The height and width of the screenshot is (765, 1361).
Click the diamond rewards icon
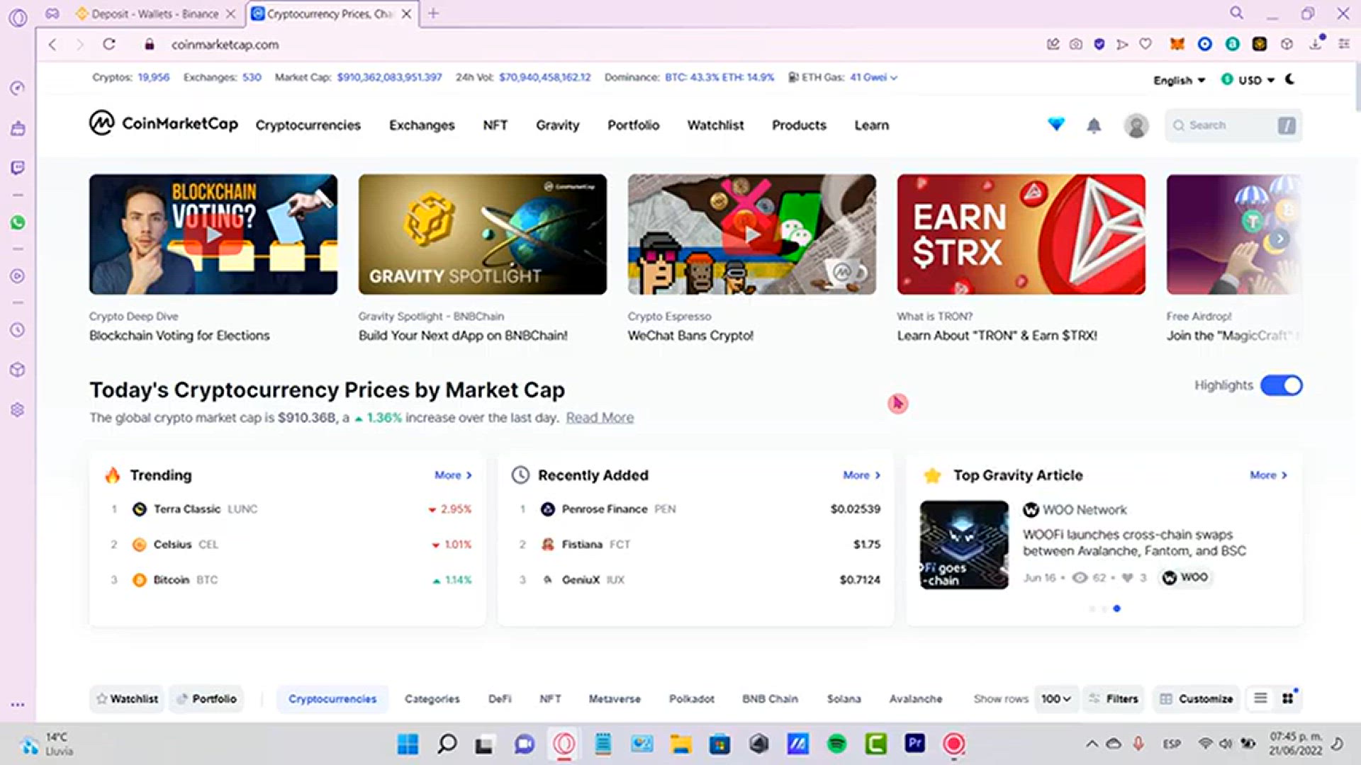click(1056, 125)
